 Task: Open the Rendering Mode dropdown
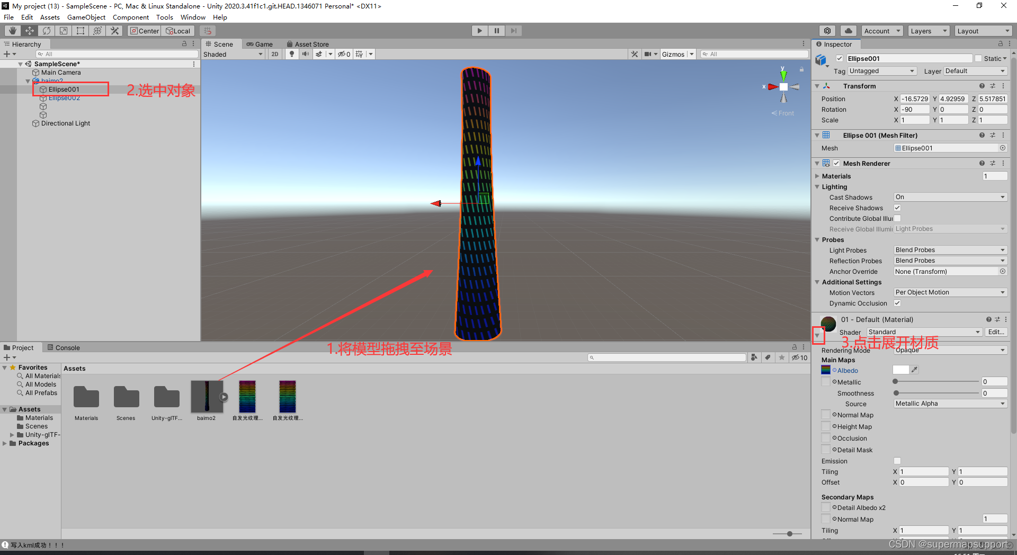(950, 350)
